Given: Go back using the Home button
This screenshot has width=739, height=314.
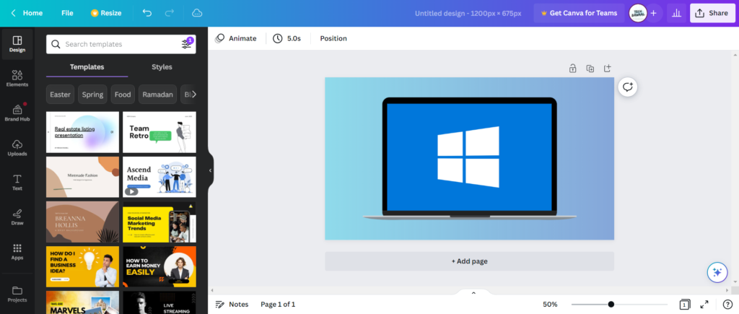Looking at the screenshot, I should [27, 13].
